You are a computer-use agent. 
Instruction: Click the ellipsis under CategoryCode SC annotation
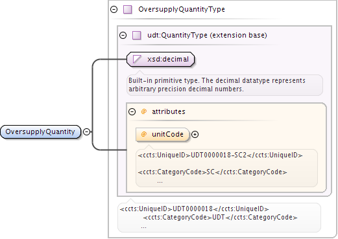pyautogui.click(x=160, y=182)
